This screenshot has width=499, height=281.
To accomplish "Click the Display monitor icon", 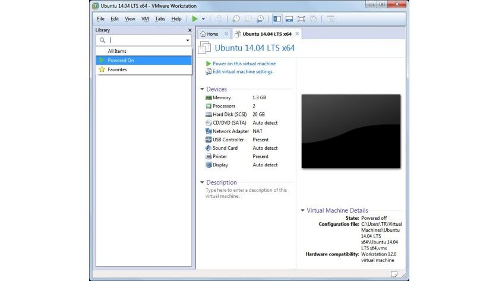I will tap(209, 165).
